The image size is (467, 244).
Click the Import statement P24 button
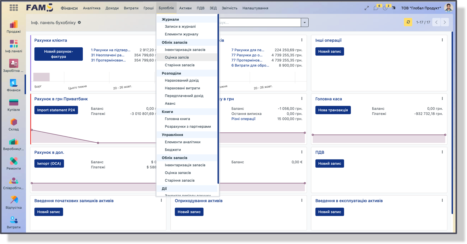pos(56,110)
